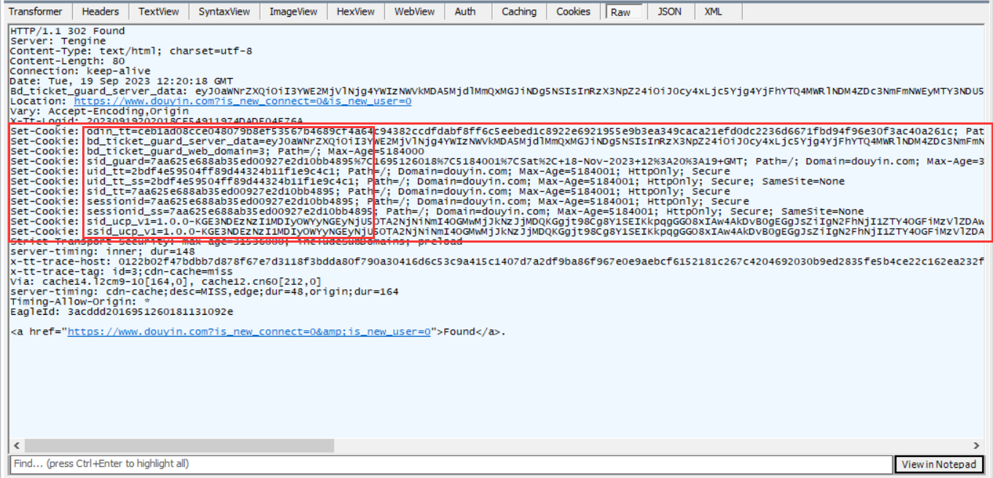The height and width of the screenshot is (478, 993).
Task: Select the WebView tab
Action: 414,12
